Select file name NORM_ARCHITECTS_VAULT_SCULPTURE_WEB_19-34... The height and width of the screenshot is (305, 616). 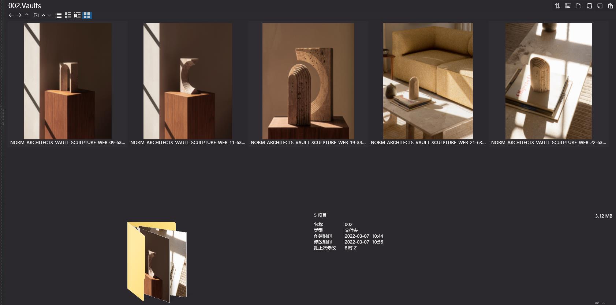pos(308,143)
